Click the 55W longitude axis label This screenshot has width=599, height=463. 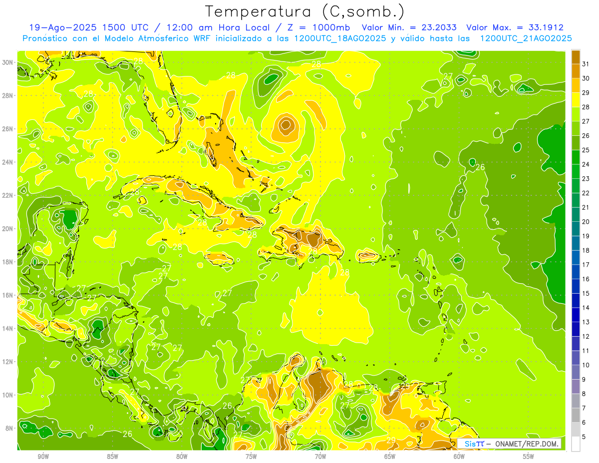529,457
